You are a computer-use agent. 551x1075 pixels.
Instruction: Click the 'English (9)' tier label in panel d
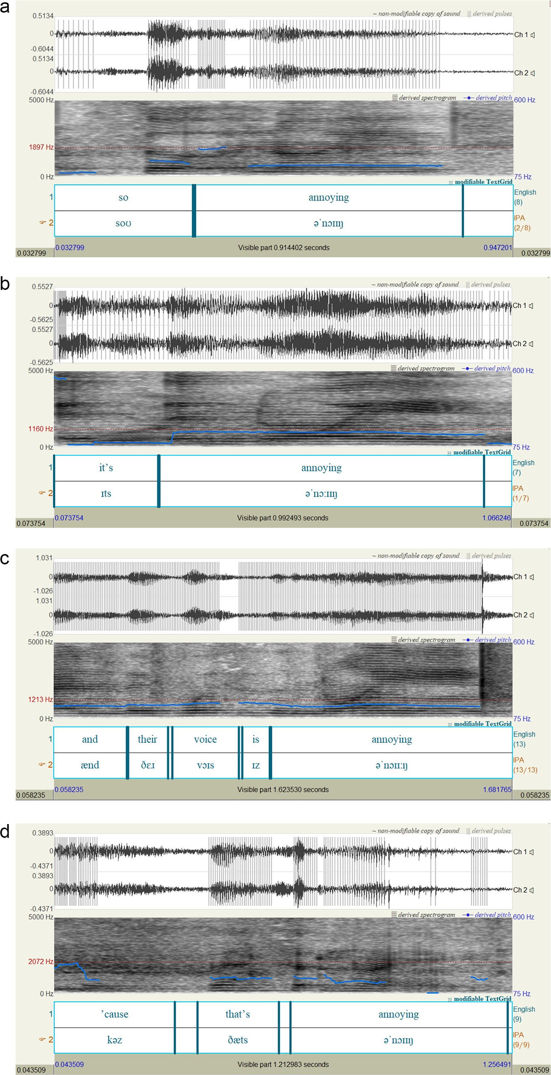[524, 1014]
